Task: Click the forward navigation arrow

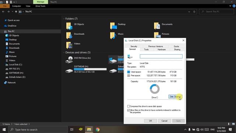Action: (x=8, y=11)
